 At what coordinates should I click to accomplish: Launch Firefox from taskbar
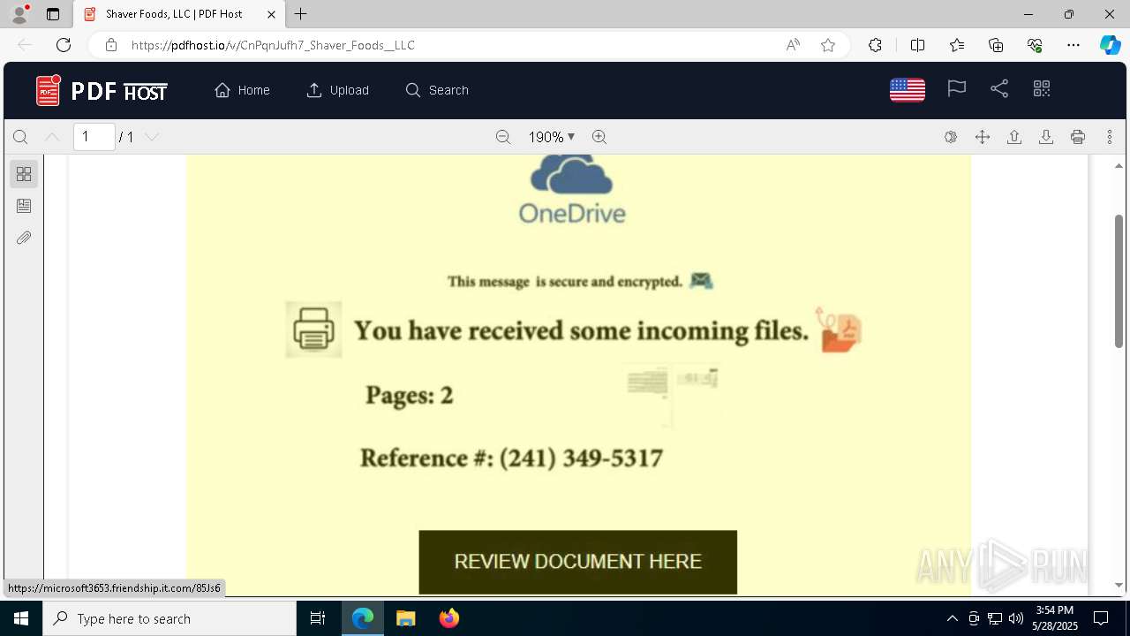point(449,618)
